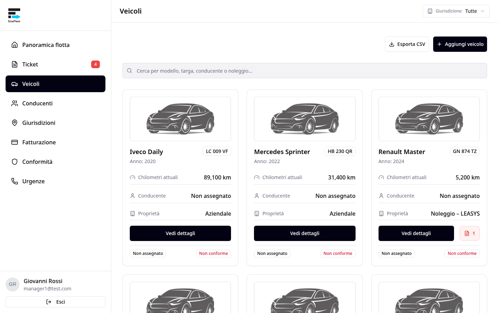Click the red Ticket count badge
Screen dimensions: 501x313
point(95,64)
